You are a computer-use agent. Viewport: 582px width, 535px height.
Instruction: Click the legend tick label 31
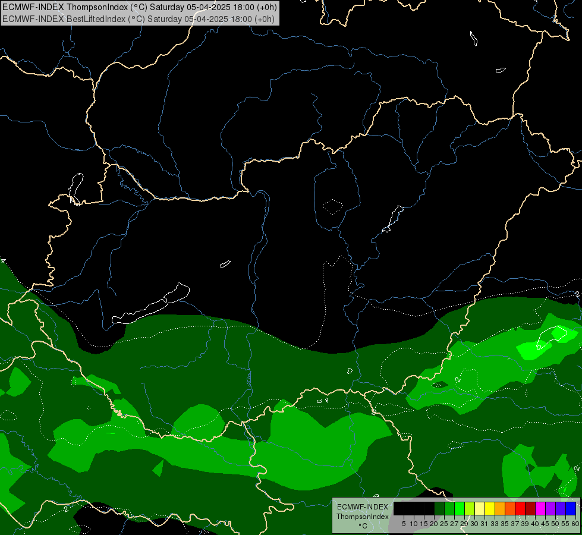click(x=485, y=524)
